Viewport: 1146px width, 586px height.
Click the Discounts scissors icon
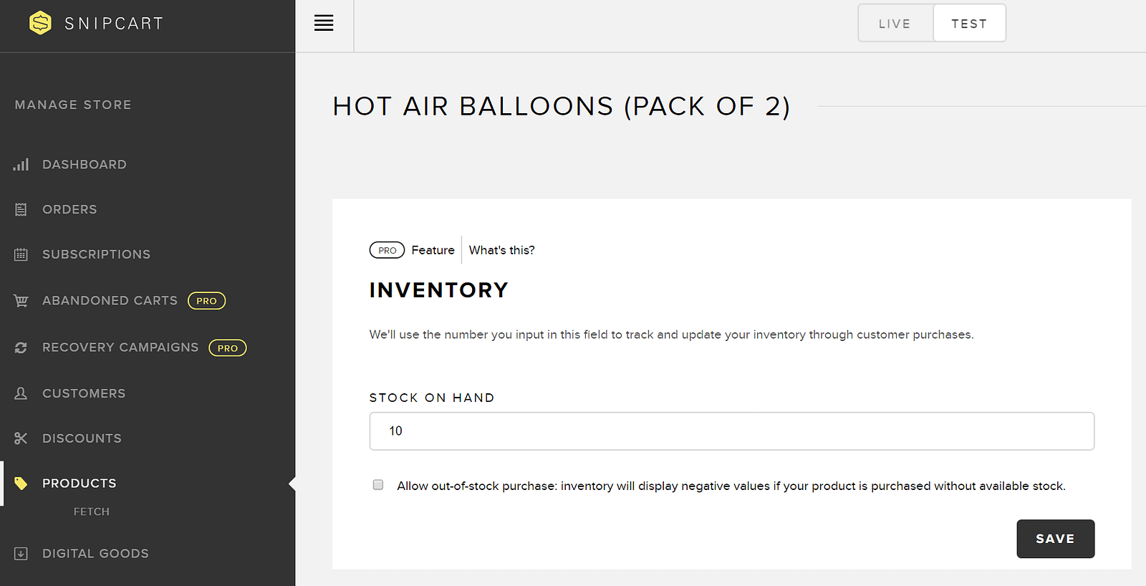tap(21, 438)
